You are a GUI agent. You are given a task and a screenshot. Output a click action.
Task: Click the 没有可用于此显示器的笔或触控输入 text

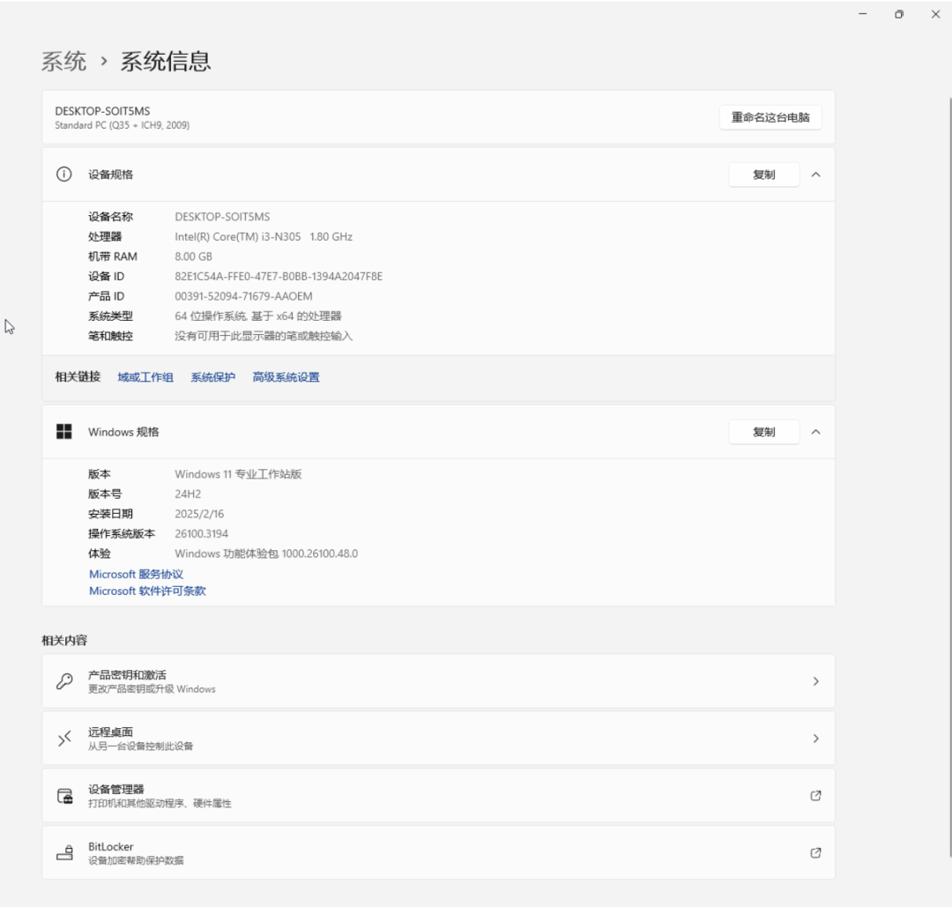264,337
